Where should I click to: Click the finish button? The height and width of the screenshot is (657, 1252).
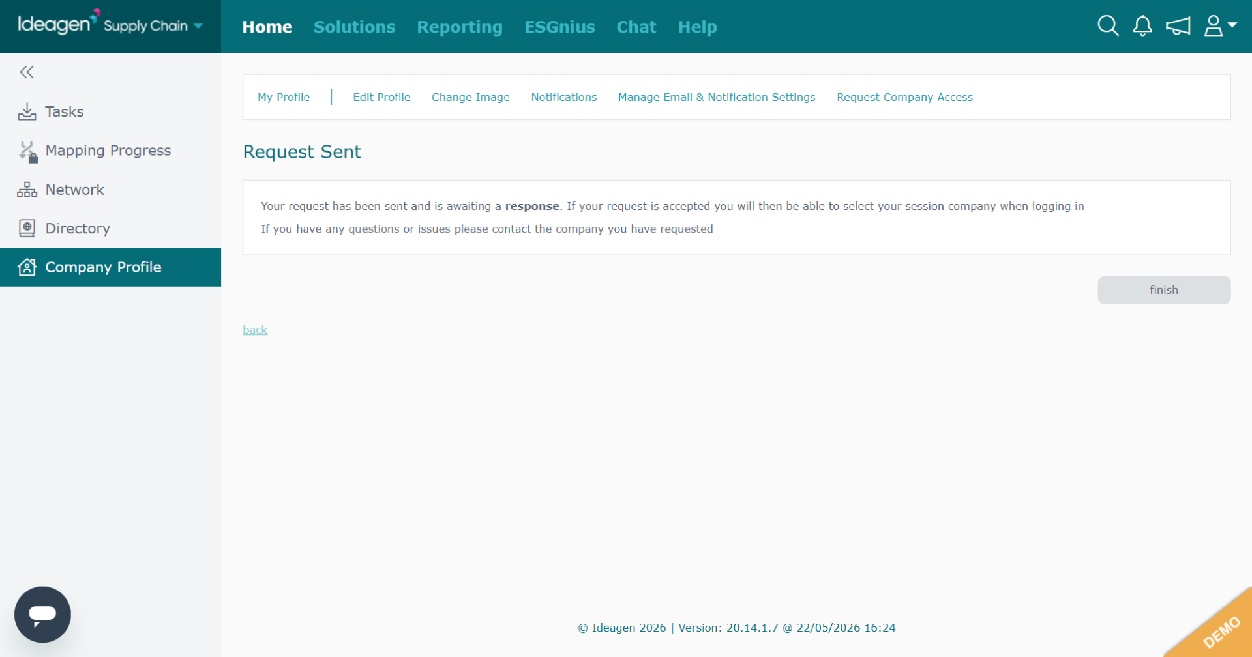[1164, 290]
